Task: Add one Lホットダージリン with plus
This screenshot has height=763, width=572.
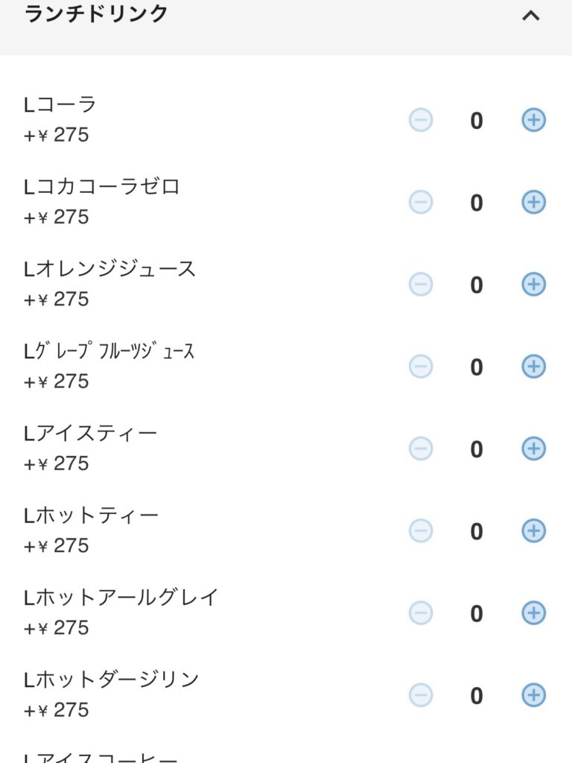Action: pyautogui.click(x=533, y=695)
